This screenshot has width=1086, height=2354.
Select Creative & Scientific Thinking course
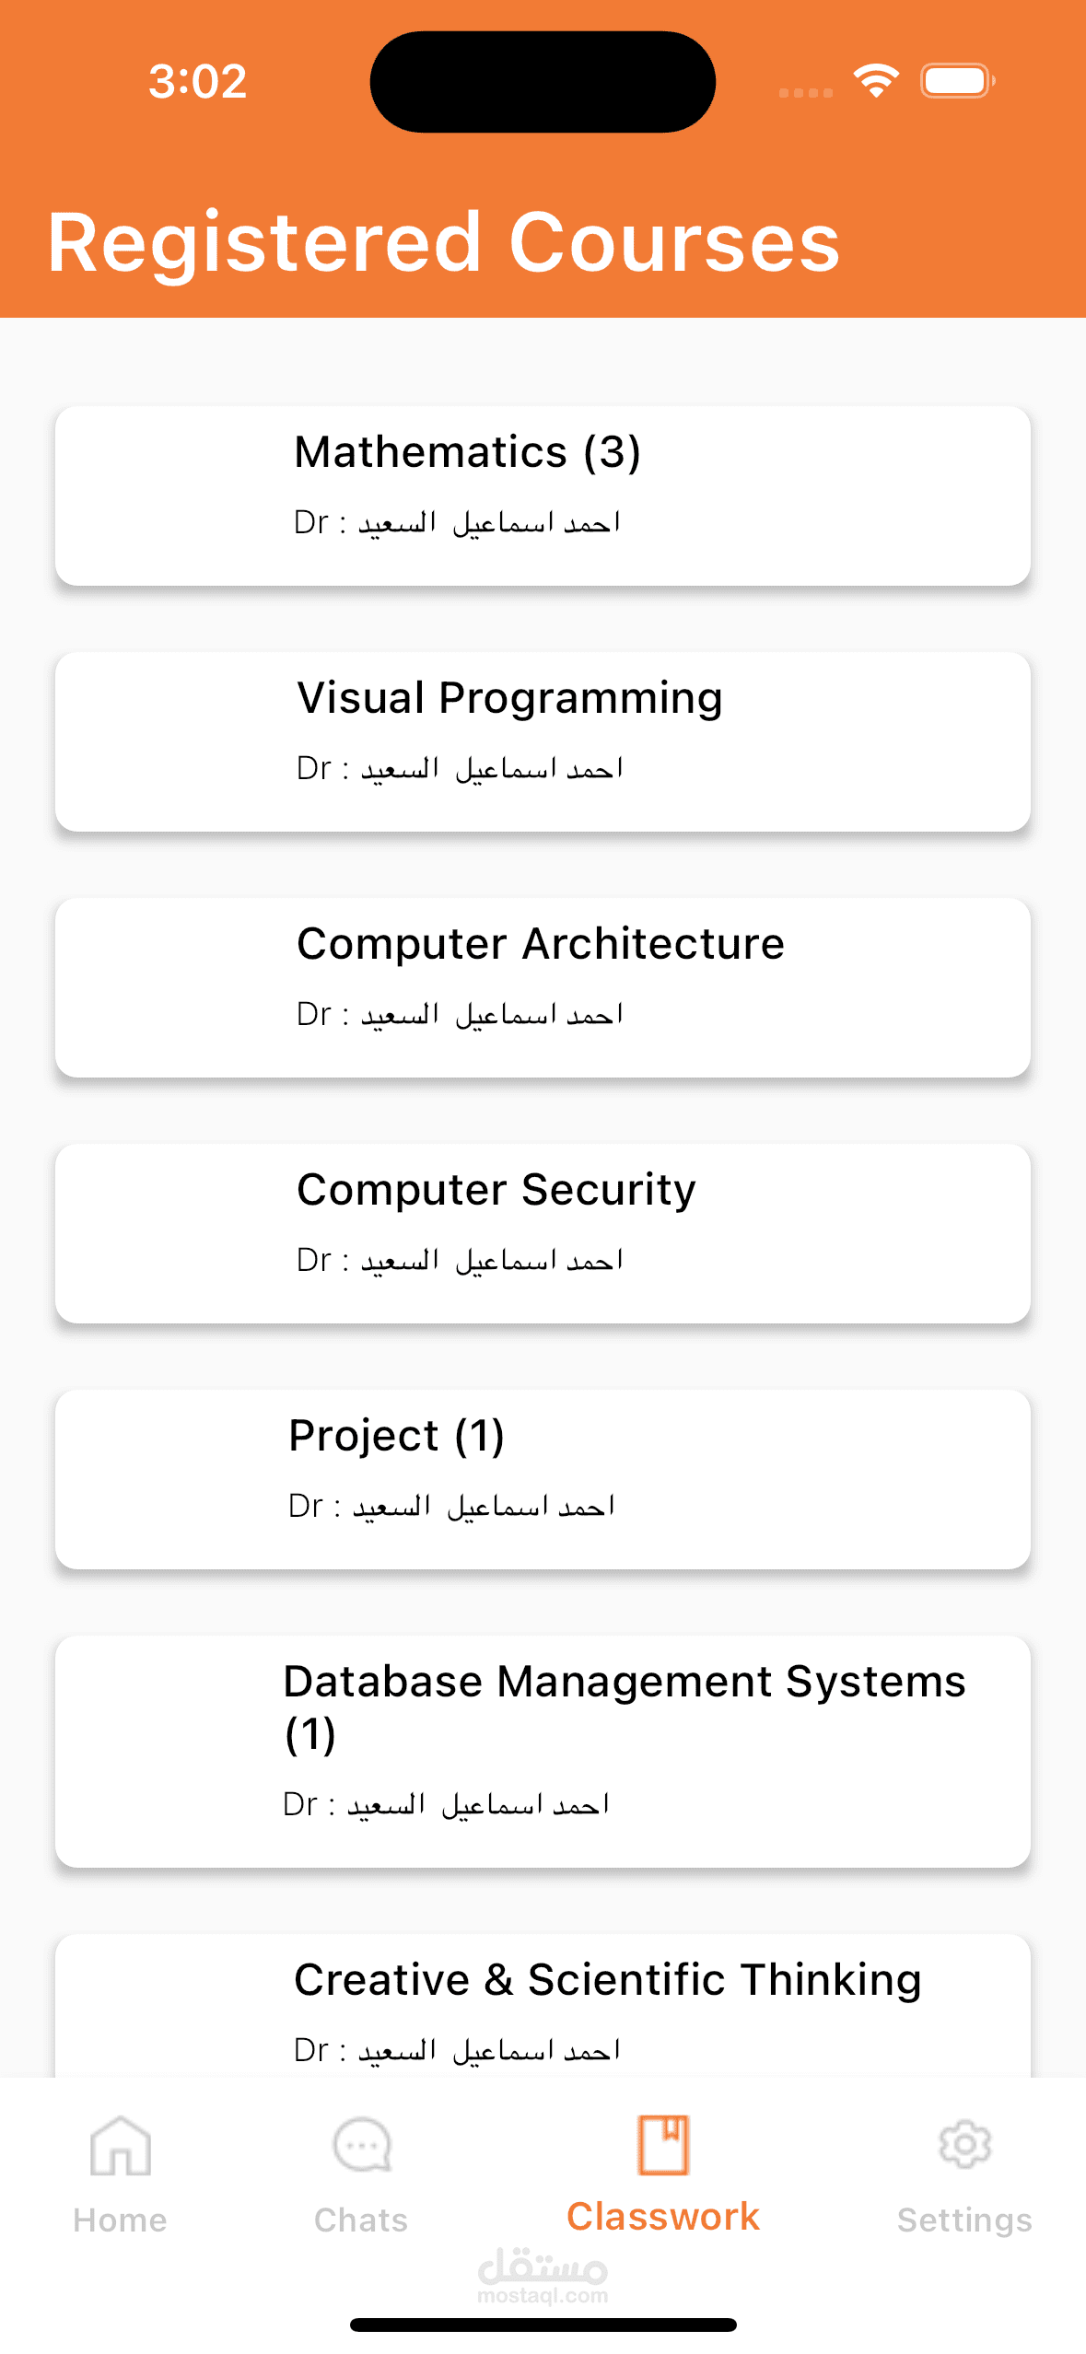click(x=543, y=2008)
